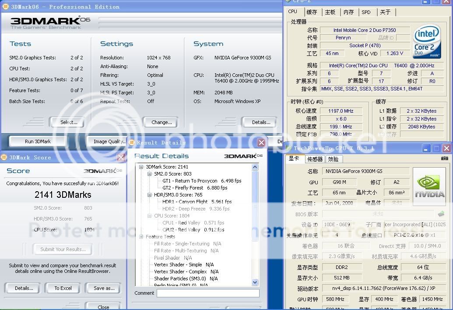Close the Result Details window
453x310 pixels.
(261, 142)
